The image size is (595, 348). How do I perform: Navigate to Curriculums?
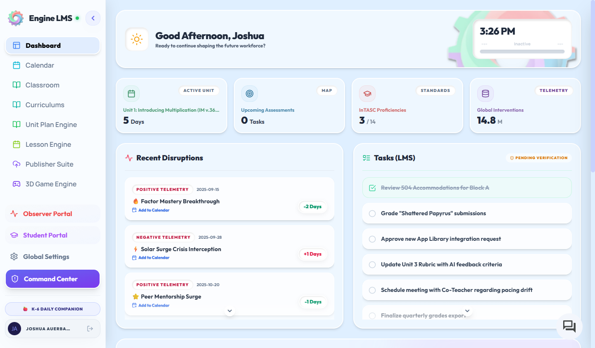pos(52,105)
